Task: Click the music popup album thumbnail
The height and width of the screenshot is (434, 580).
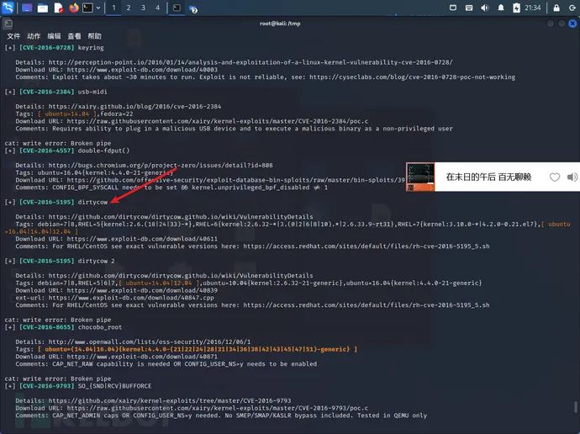Action: pos(420,177)
